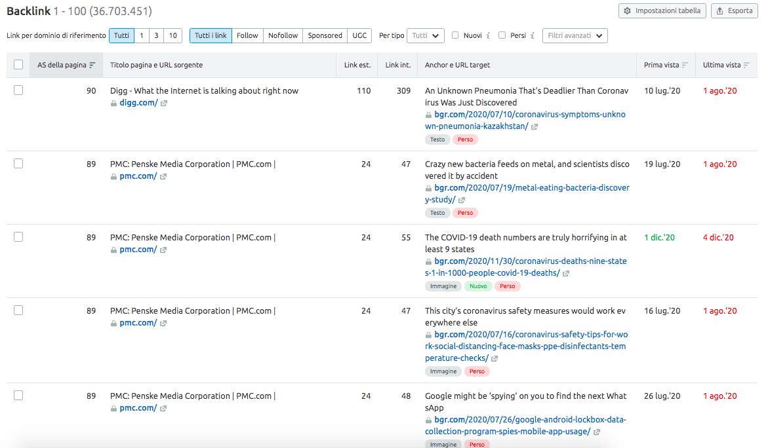Select the checkbox for the Digg row
This screenshot has height=448, width=768.
18,90
